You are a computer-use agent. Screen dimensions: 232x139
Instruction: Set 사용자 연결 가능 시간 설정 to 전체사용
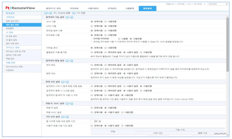pos(92,126)
